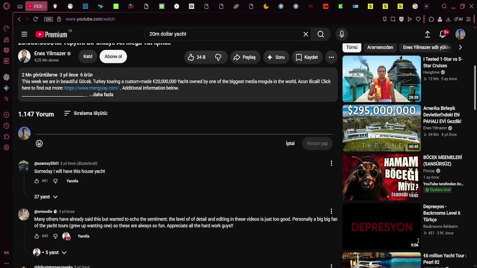Image resolution: width=477 pixels, height=268 pixels.
Task: Open the mengiyay.com link in description
Action: tap(91, 88)
